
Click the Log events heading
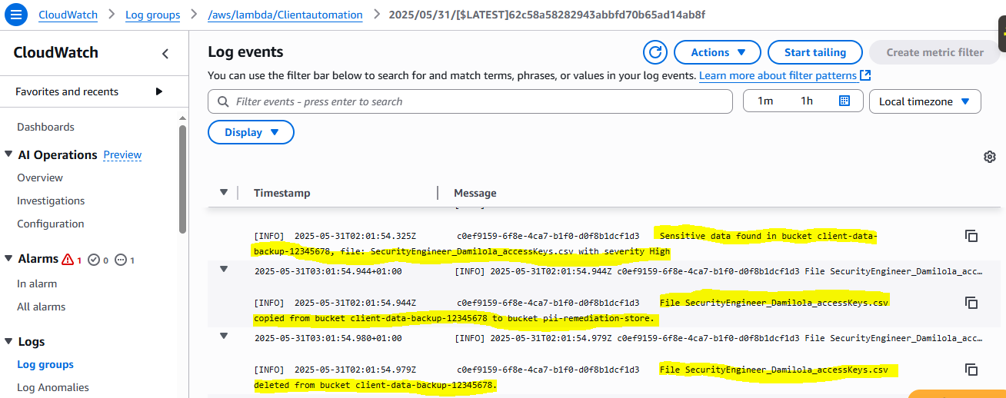point(246,51)
